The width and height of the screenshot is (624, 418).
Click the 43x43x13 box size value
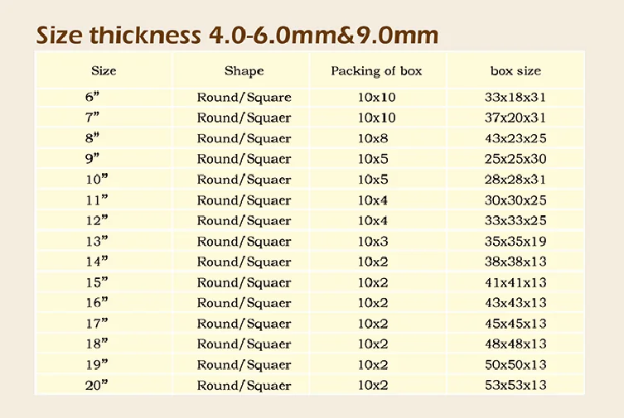515,303
